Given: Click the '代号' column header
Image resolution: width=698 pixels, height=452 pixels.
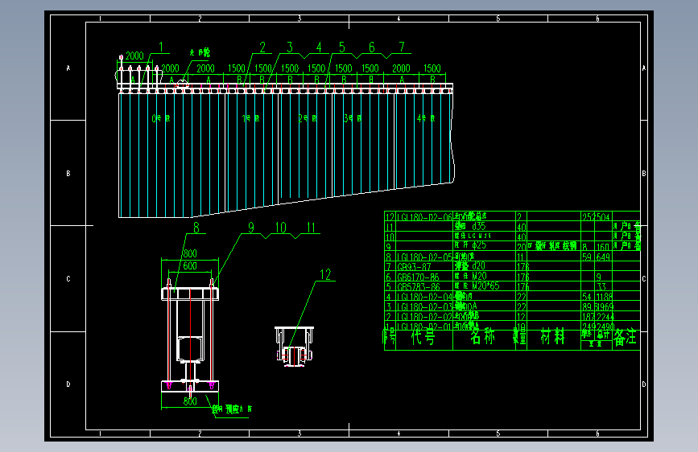Looking at the screenshot, I should (x=423, y=338).
